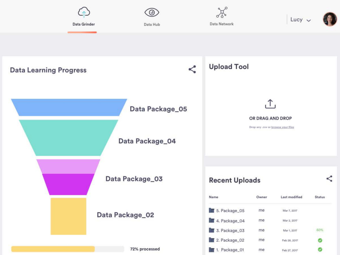Open the folder icon for 4. Package_04
Viewport: 340px width, 255px height.
tap(211, 221)
